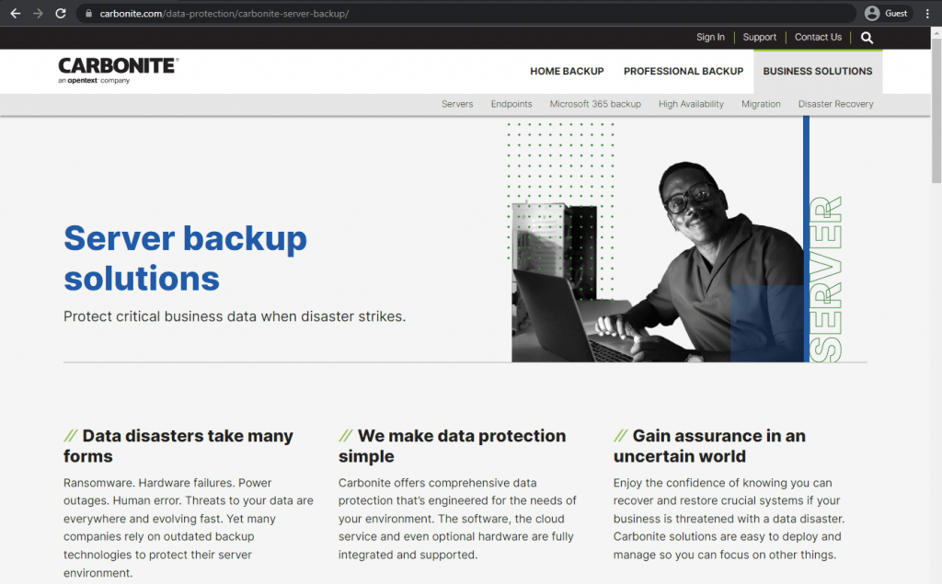Click the 'We make data protection simple' heading
This screenshot has width=942, height=584.
(452, 446)
